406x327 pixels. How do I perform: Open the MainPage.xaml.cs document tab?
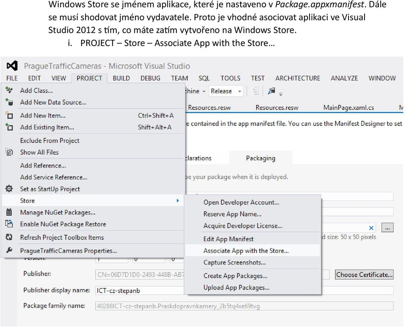tap(348, 107)
